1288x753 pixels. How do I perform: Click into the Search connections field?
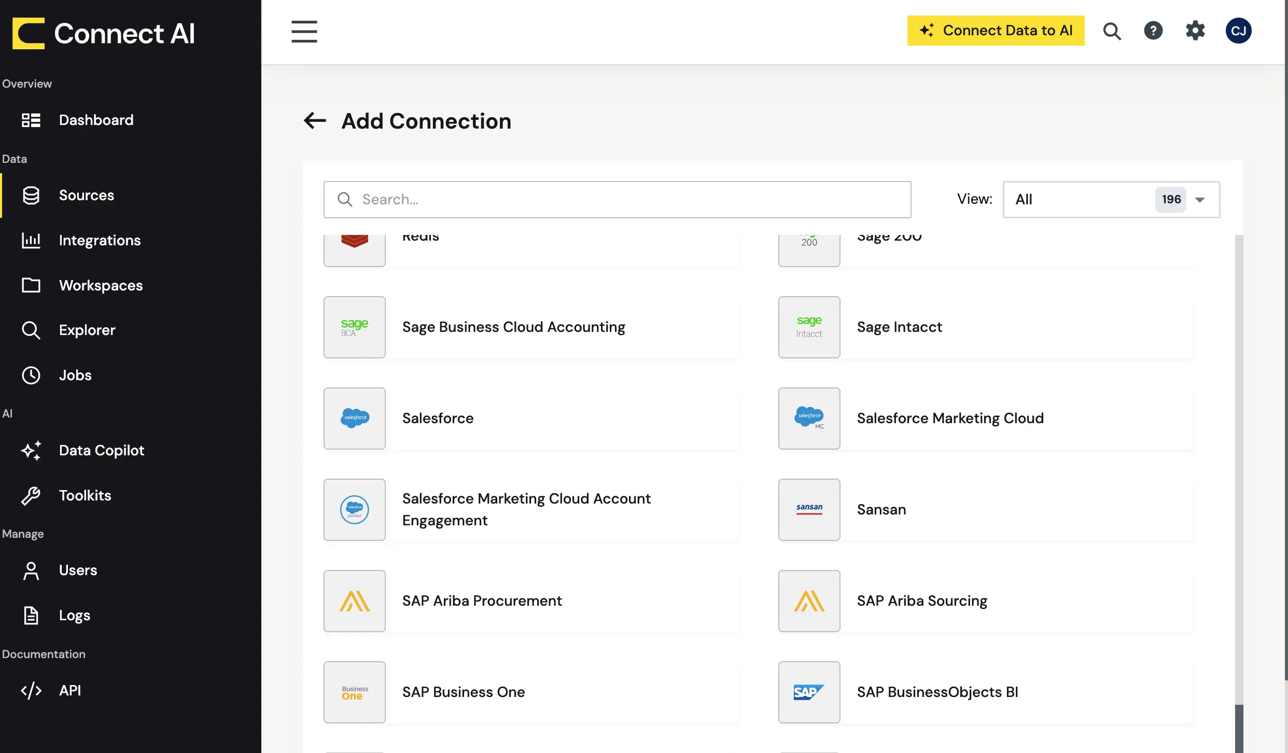coord(617,200)
